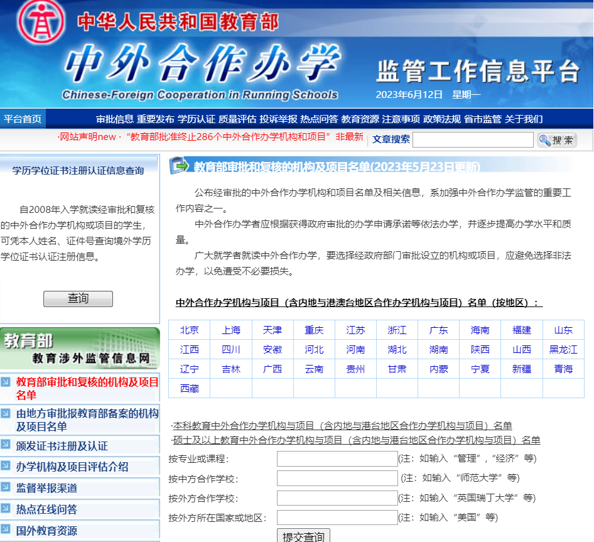The image size is (594, 542).
Task: Click arrow icon beside 热点在线问答
Action: [x=5, y=507]
